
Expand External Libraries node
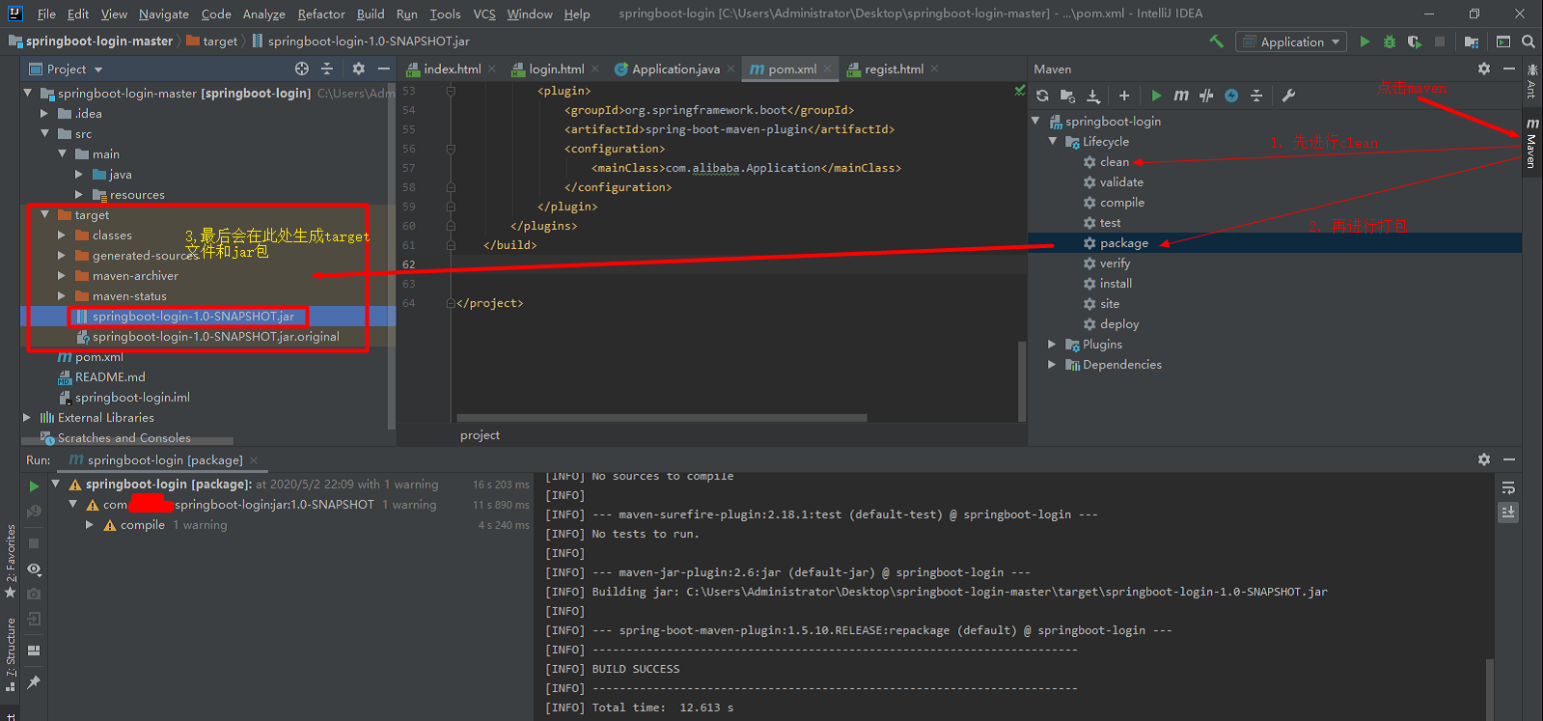[27, 418]
